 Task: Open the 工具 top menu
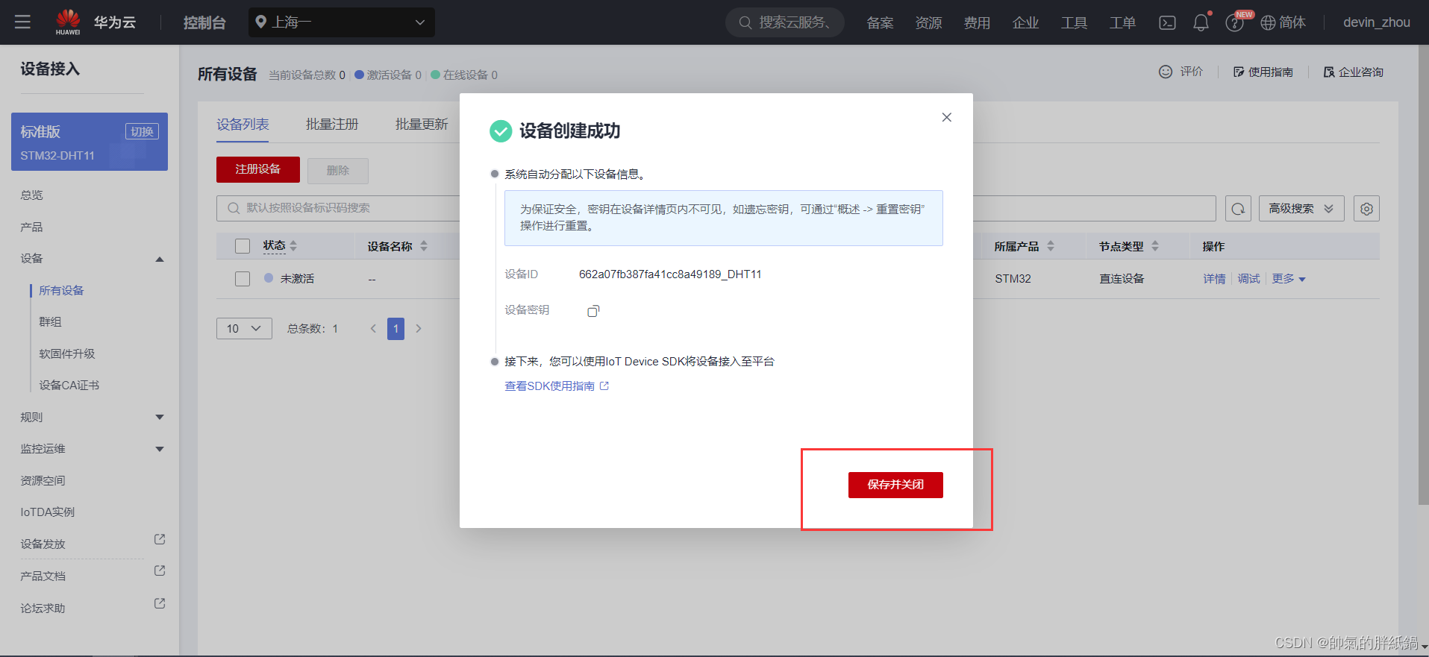[1074, 23]
